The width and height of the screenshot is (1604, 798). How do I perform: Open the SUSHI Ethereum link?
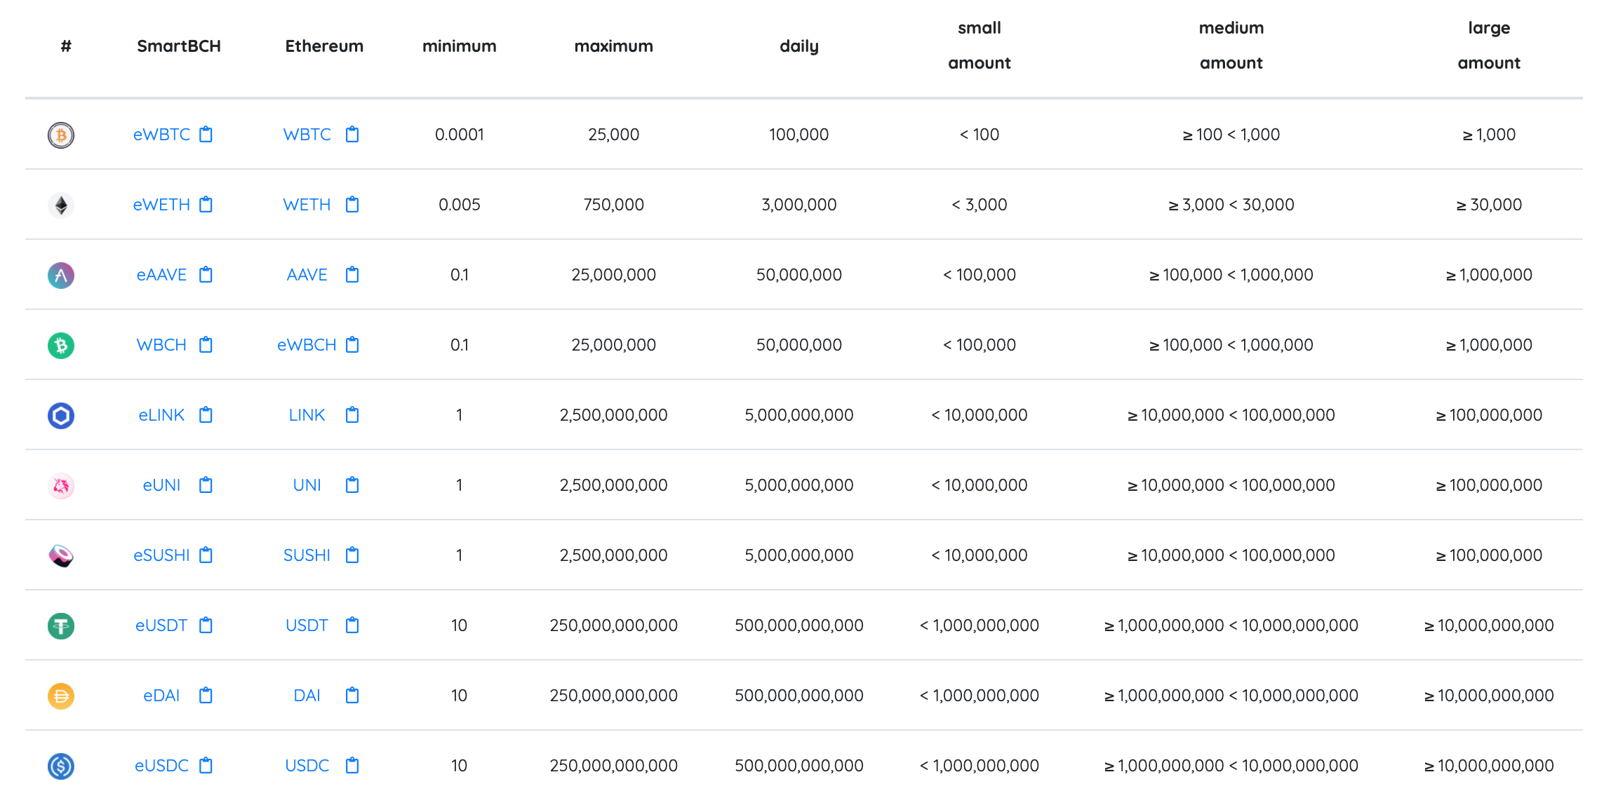(x=307, y=555)
